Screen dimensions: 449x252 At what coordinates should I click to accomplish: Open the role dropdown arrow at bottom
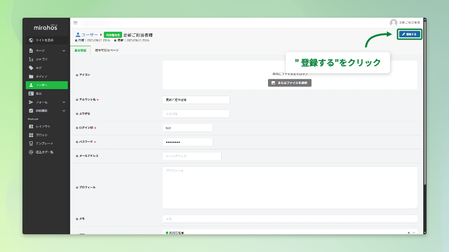414,232
